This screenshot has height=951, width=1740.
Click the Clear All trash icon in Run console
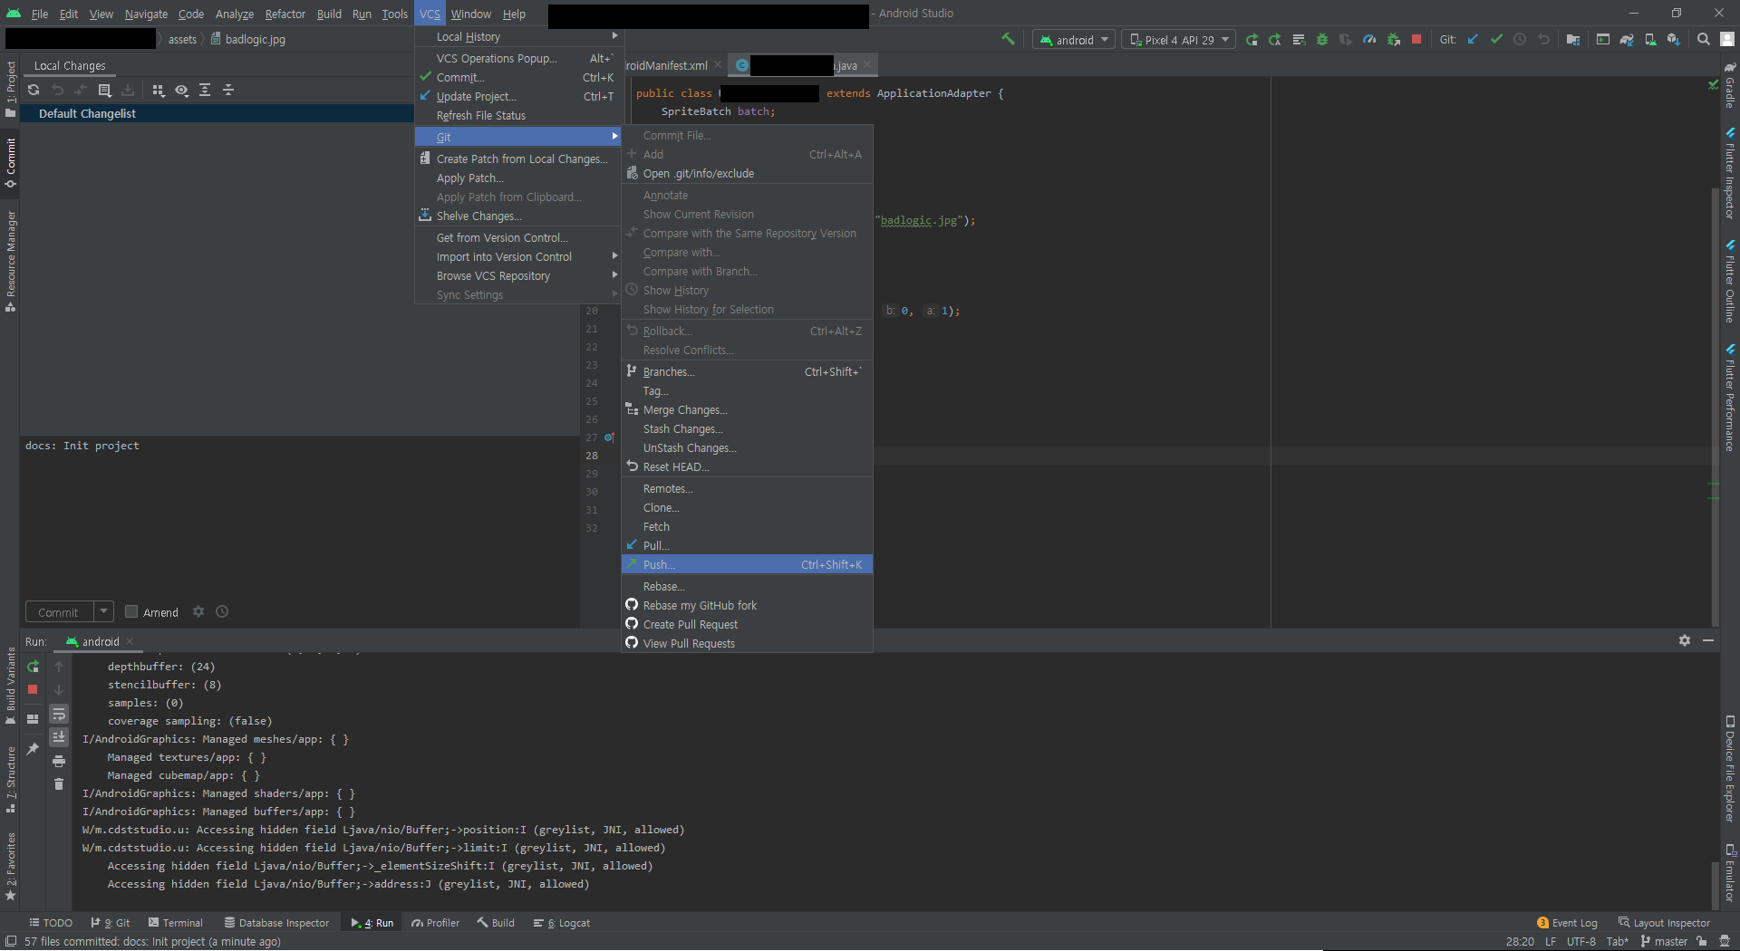59,784
